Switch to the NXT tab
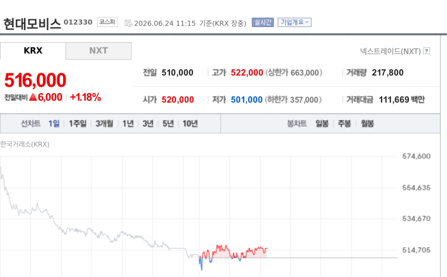Screen dimensions: 447x277 [99, 51]
